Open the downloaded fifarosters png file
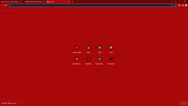This screenshot has width=188, height=106. click(9, 103)
